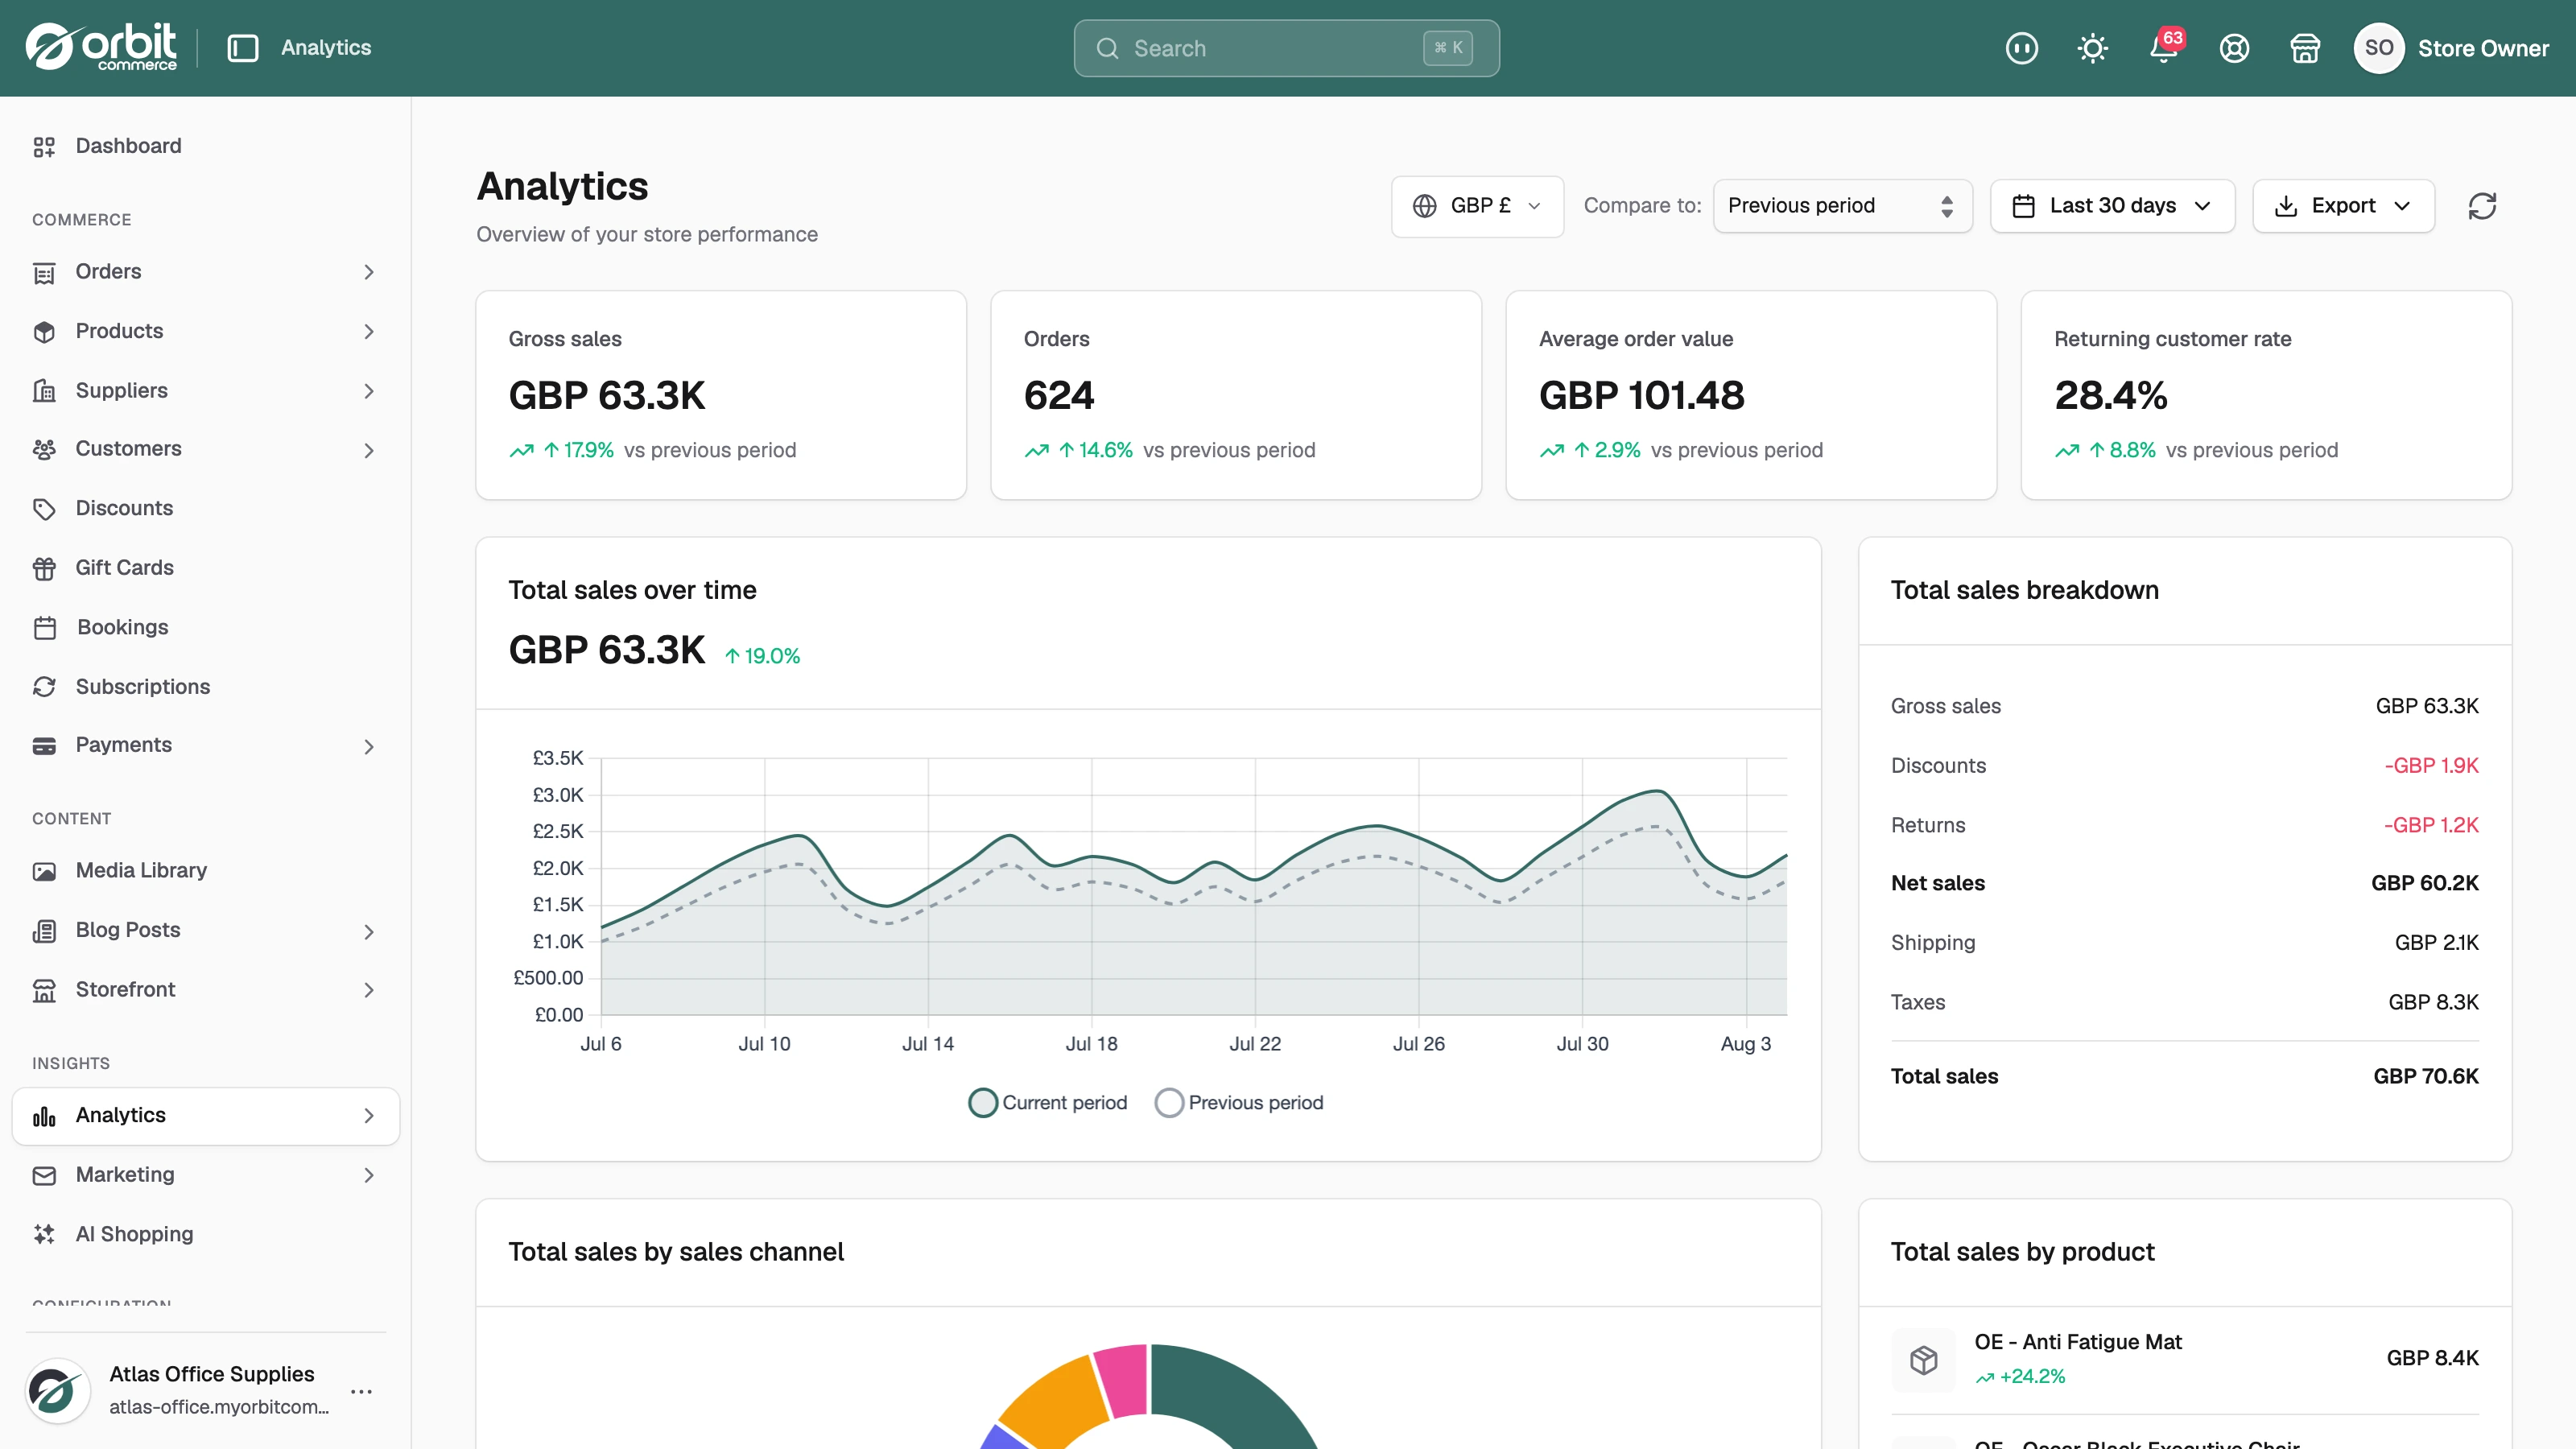Expand the Products submenu chevron
The width and height of the screenshot is (2576, 1449).
pyautogui.click(x=369, y=332)
